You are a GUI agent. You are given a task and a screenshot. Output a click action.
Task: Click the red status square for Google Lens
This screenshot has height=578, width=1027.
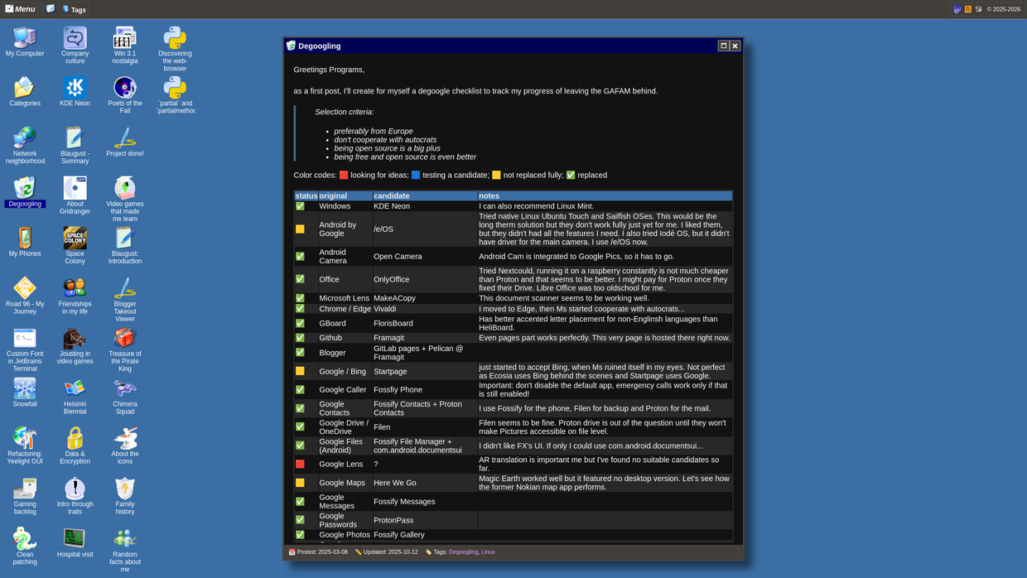pos(300,464)
